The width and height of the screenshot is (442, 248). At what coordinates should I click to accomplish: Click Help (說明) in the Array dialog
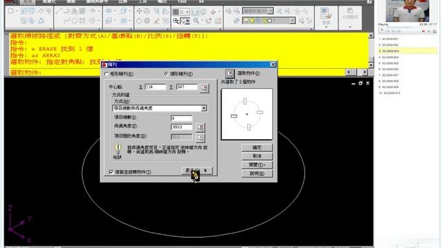pos(257,174)
